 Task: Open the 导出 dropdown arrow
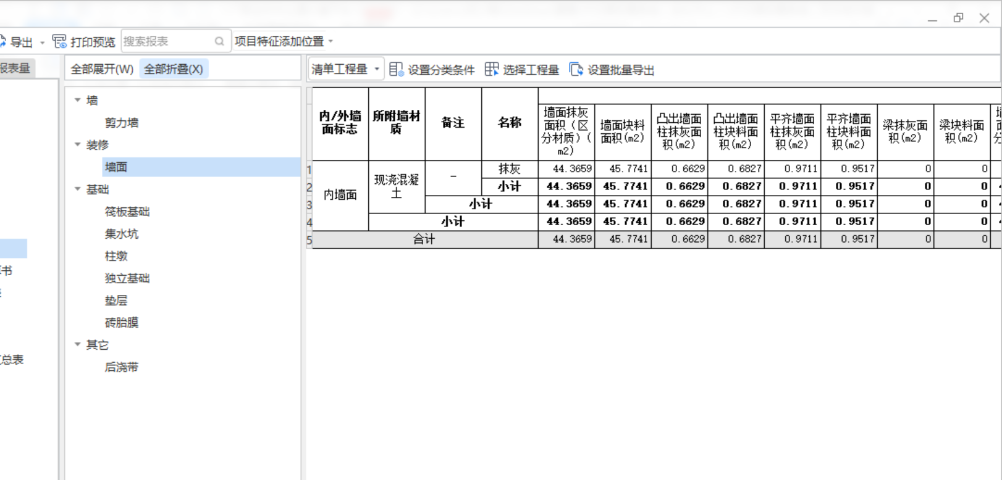tap(42, 43)
